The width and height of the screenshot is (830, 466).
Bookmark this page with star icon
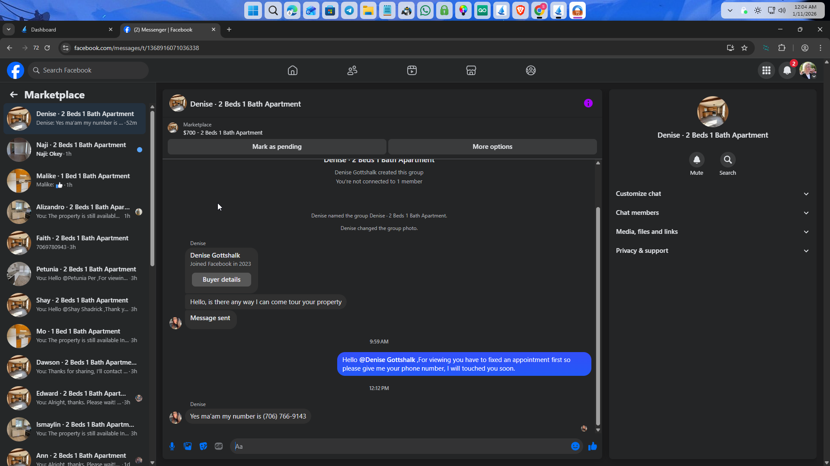click(x=744, y=48)
